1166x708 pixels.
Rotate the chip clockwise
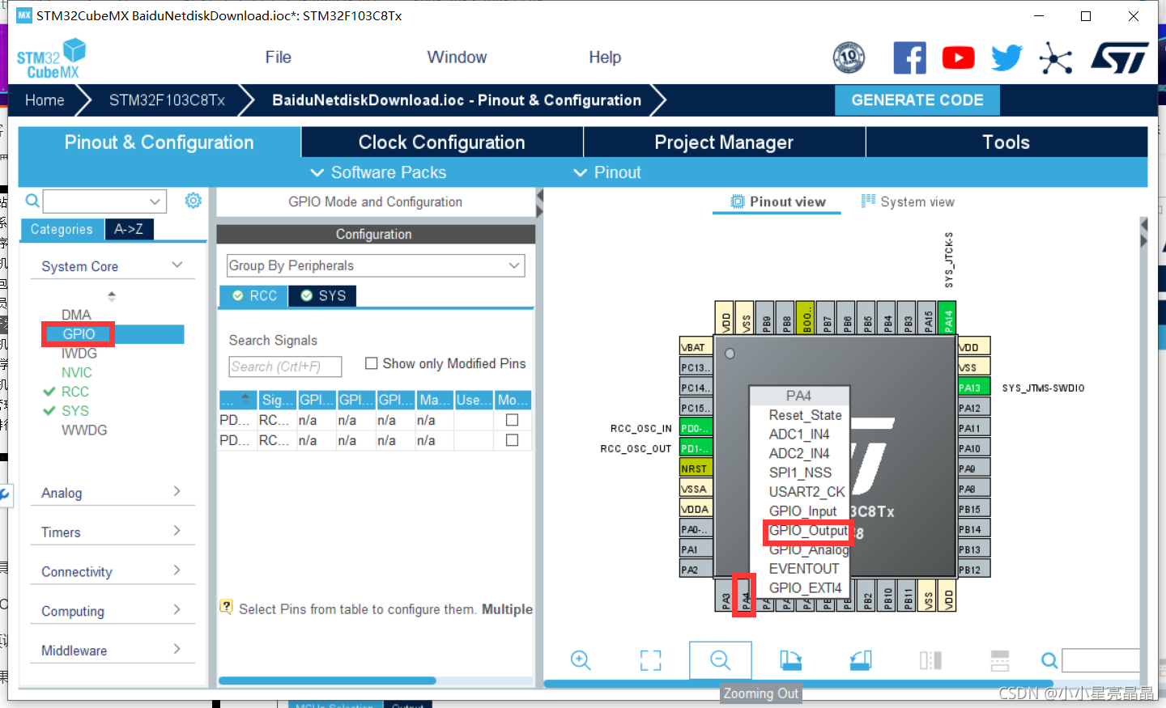point(790,660)
